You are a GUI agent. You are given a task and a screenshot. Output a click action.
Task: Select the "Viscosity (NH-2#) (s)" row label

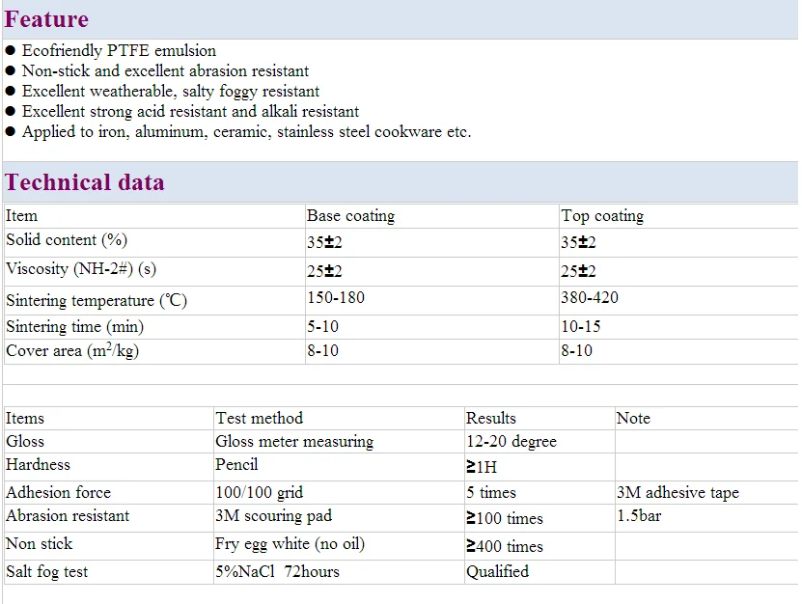81,269
